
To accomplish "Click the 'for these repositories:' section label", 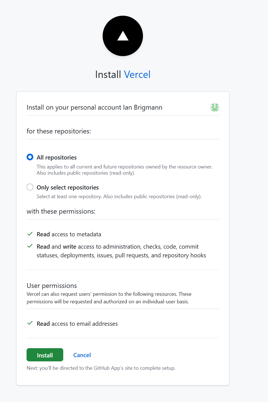I will click(x=59, y=131).
